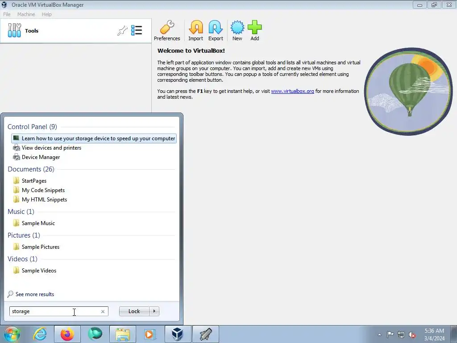Open My Code Snippets folder
Screen dimensions: 457x343
click(39, 190)
